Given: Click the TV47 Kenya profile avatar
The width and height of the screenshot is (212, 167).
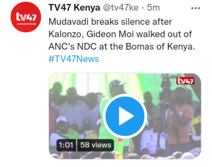Looking at the screenshot, I should (x=26, y=17).
